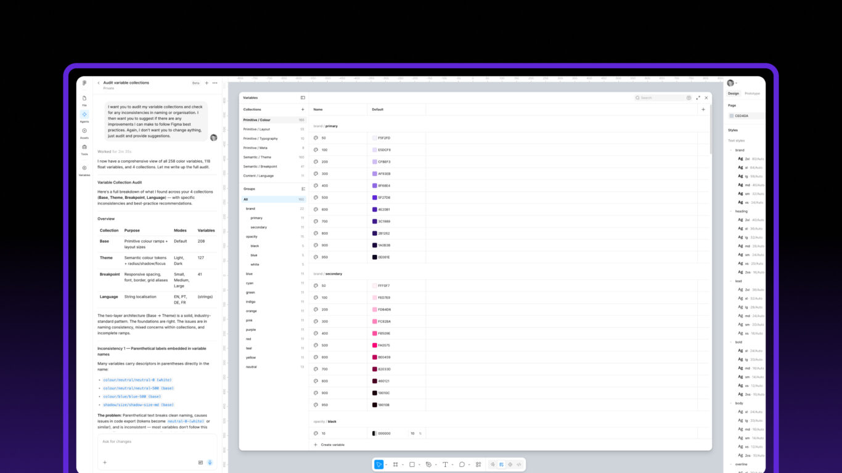Image resolution: width=842 pixels, height=473 pixels.
Task: Pick the Rectangle shape tool
Action: pos(412,464)
